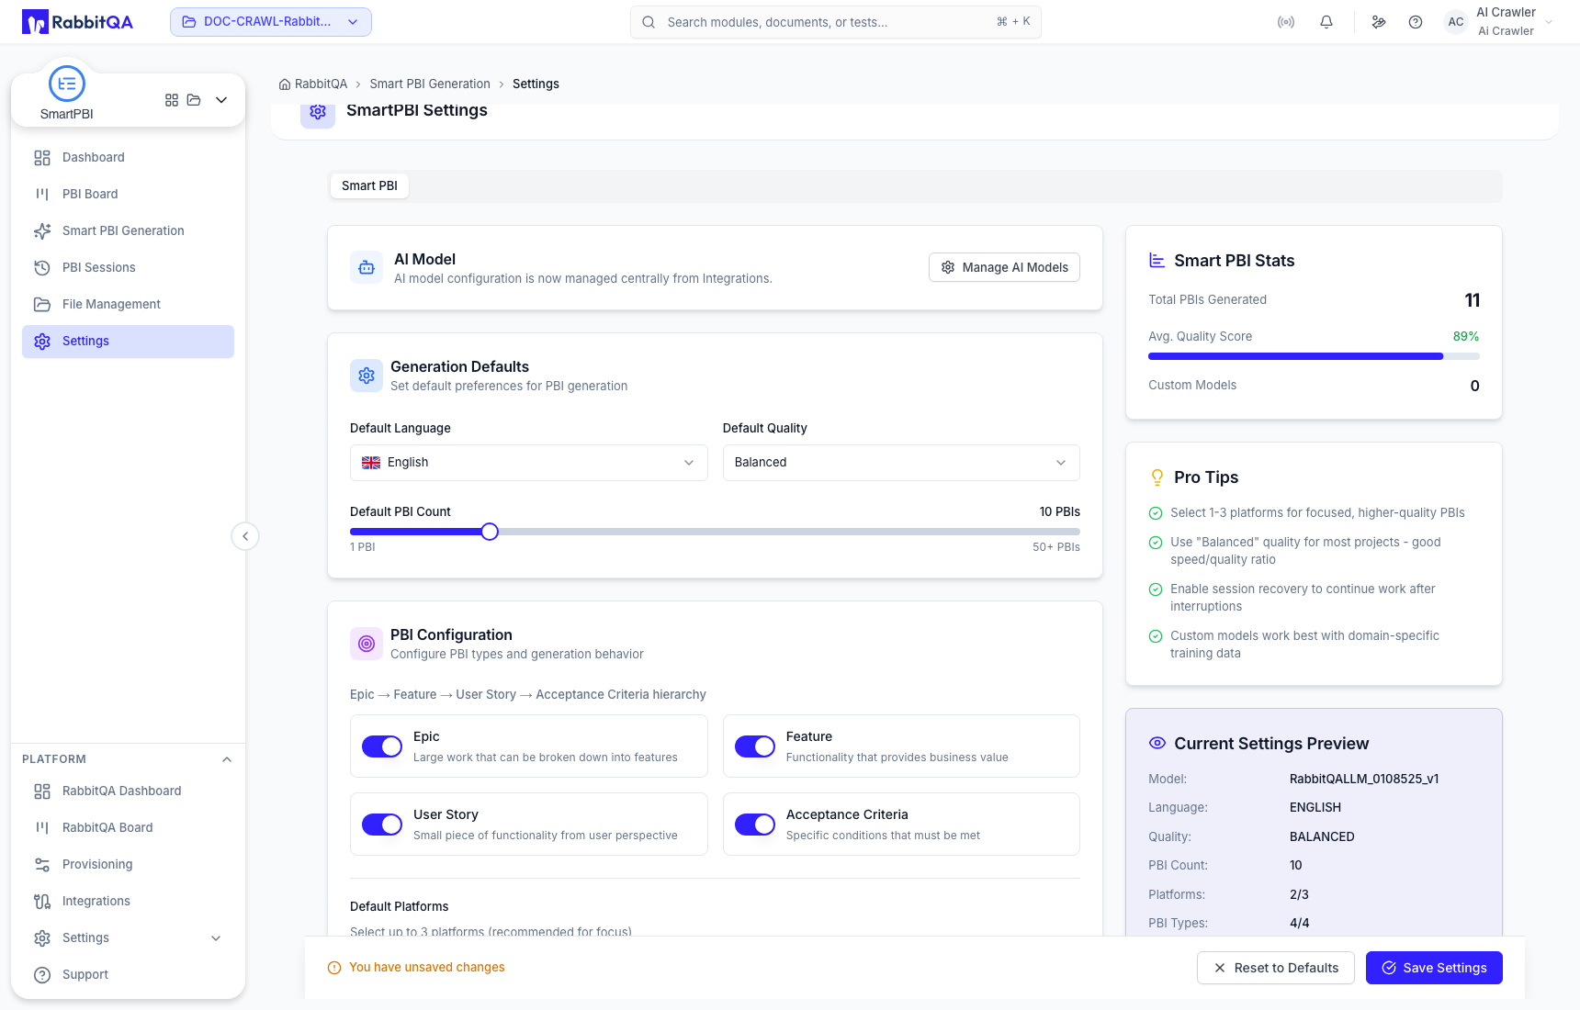Click the model name RabbitQALLM_0108525_v1

pos(1364,780)
